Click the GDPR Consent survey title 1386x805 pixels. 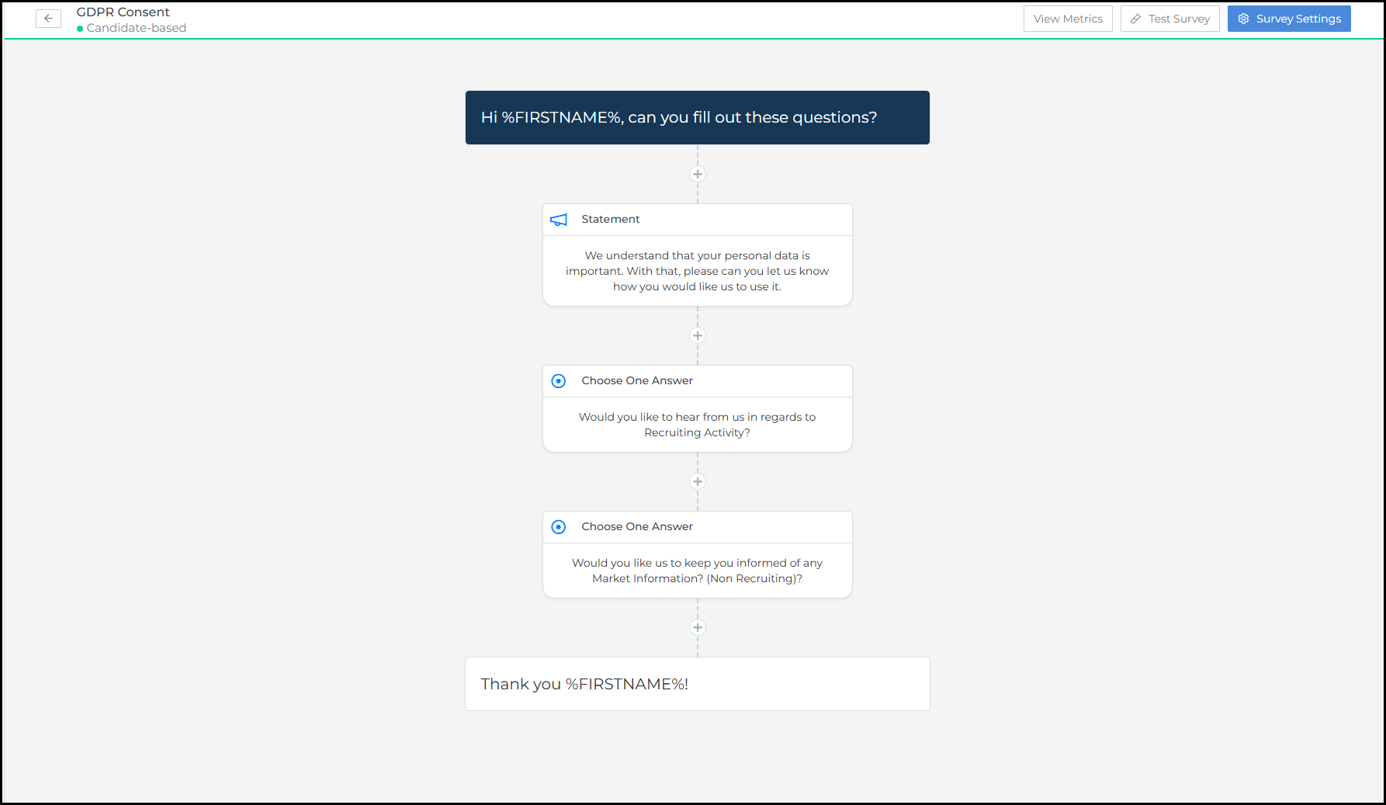(123, 12)
